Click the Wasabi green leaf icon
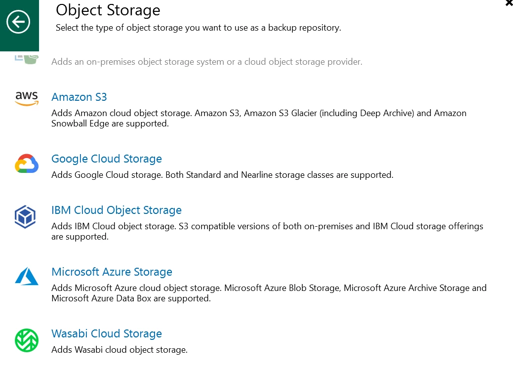Screen dimensions: 513x369 (x=27, y=340)
